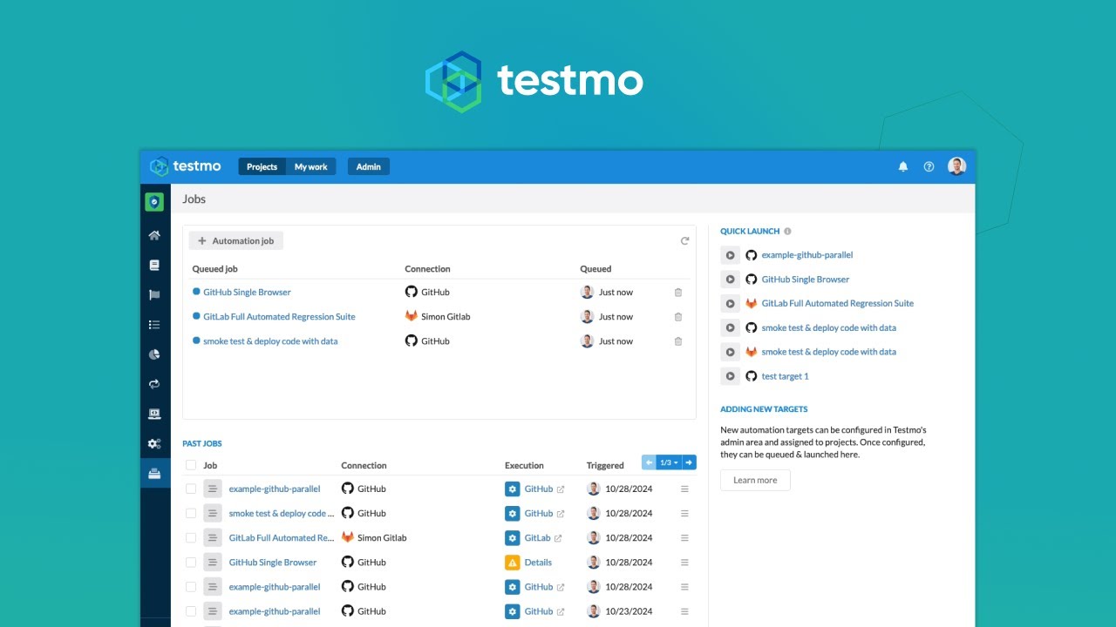Viewport: 1116px width, 627px height.
Task: Open the help question mark icon
Action: pyautogui.click(x=929, y=166)
